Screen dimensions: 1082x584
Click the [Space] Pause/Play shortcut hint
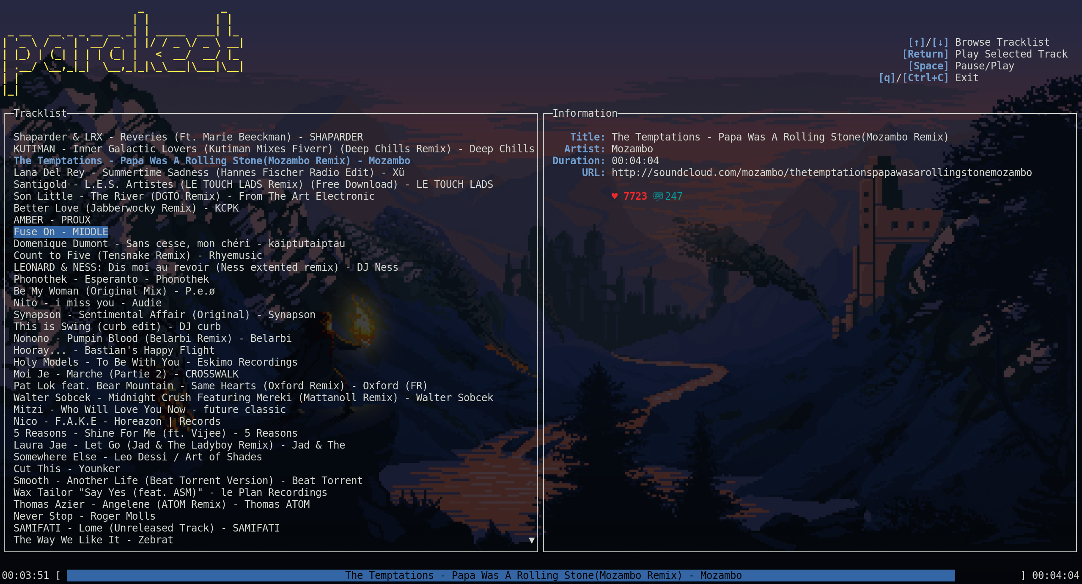[961, 66]
